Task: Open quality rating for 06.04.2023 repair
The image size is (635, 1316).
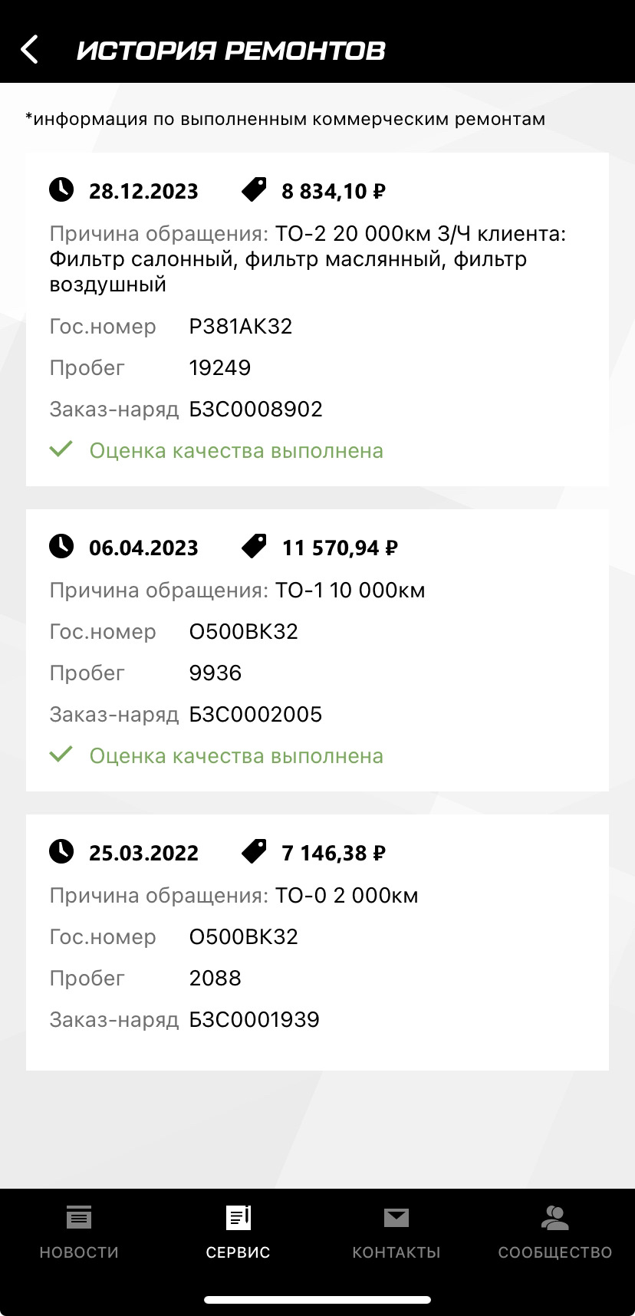Action: [x=236, y=755]
